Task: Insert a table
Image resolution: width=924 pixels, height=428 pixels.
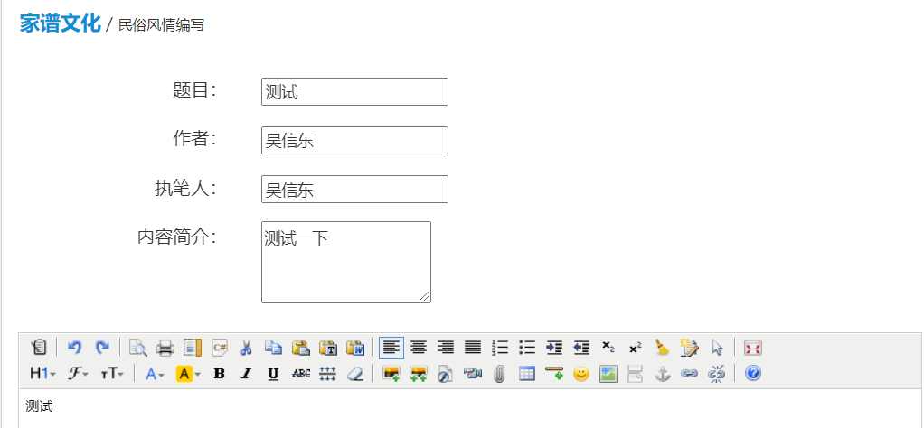Action: coord(527,373)
